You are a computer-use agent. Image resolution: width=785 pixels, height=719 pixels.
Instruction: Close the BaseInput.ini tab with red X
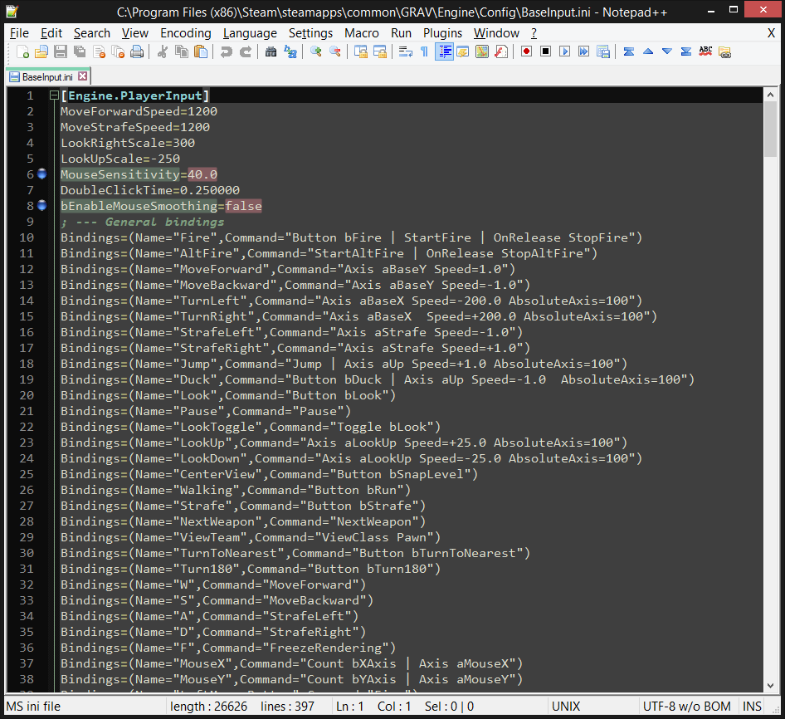83,76
